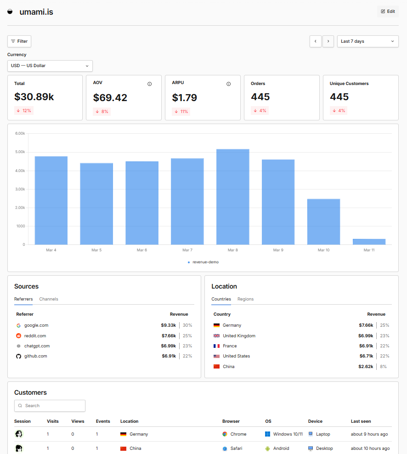Image resolution: width=407 pixels, height=454 pixels.
Task: Click the Germany flag in the Countries list
Action: pyautogui.click(x=216, y=325)
